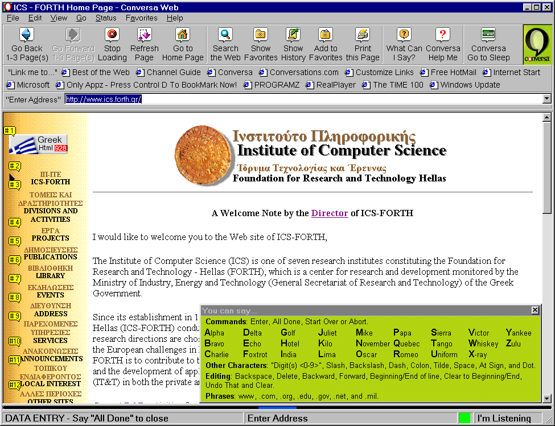Open the View menu
The image size is (555, 426).
point(59,18)
